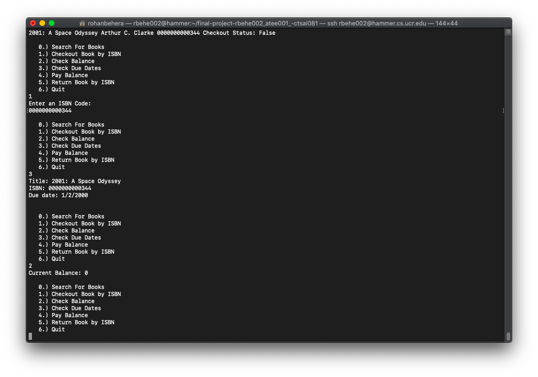538x377 pixels.
Task: Click the lock icon in the title bar
Action: (82, 23)
